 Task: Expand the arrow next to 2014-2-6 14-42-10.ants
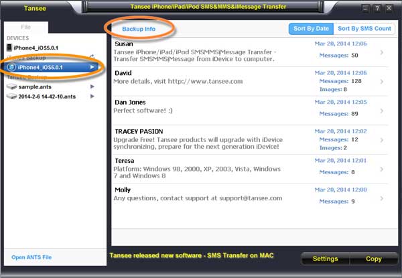click(x=92, y=96)
